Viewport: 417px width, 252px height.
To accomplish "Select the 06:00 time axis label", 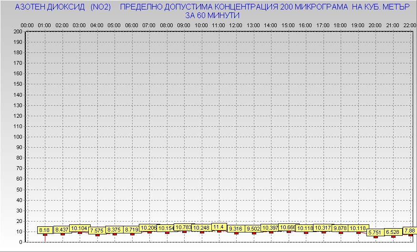I will pyautogui.click(x=131, y=25).
